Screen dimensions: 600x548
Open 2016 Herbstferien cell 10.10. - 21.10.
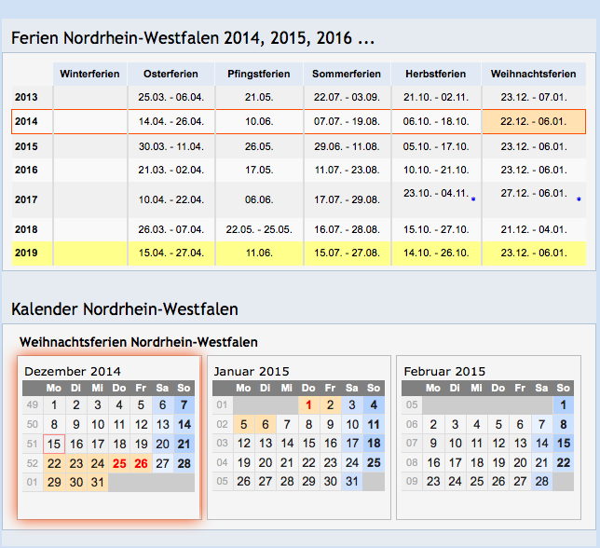pos(436,170)
